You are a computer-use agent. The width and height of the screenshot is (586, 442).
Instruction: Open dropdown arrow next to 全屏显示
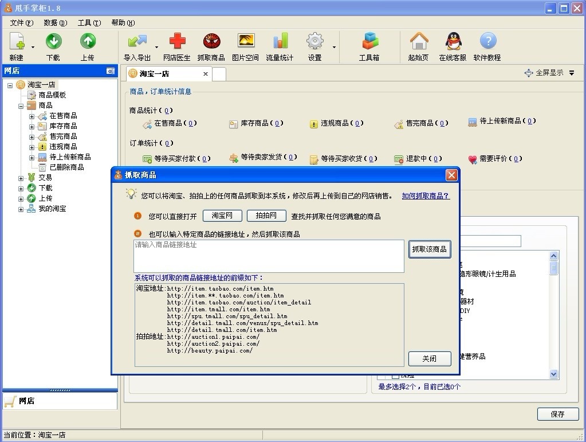pyautogui.click(x=572, y=73)
